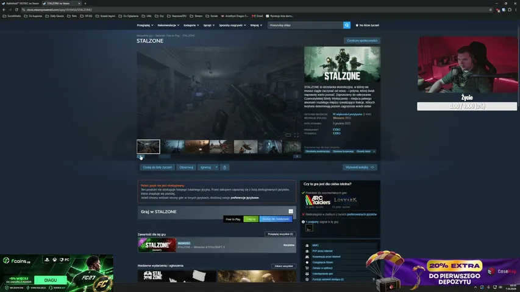Click Przeglądaj wszystkie content button
The width and height of the screenshot is (520, 292).
pyautogui.click(x=280, y=234)
